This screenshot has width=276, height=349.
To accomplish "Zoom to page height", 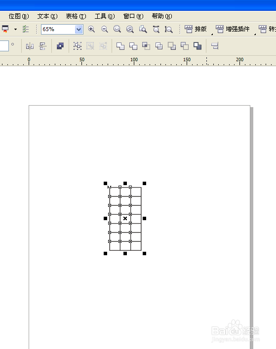I will click(168, 29).
